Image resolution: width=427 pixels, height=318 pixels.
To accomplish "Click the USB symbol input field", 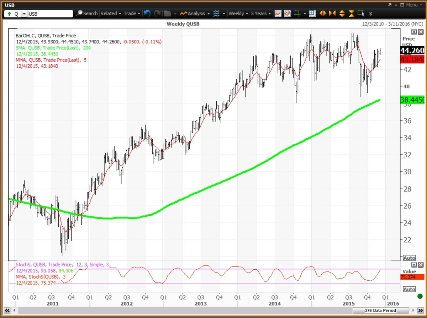I will (x=50, y=14).
